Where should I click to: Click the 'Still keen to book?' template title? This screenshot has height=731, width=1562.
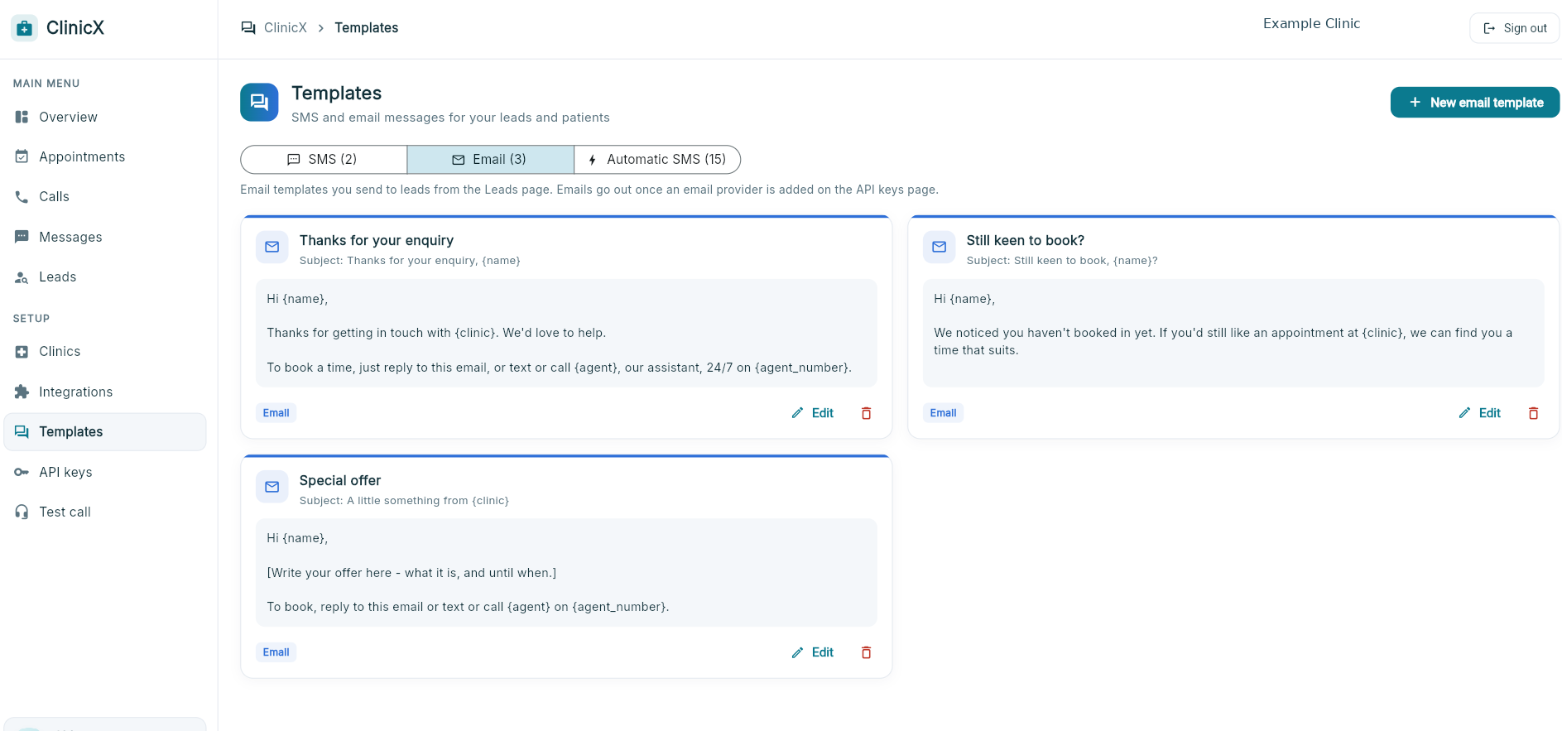[x=1026, y=240]
